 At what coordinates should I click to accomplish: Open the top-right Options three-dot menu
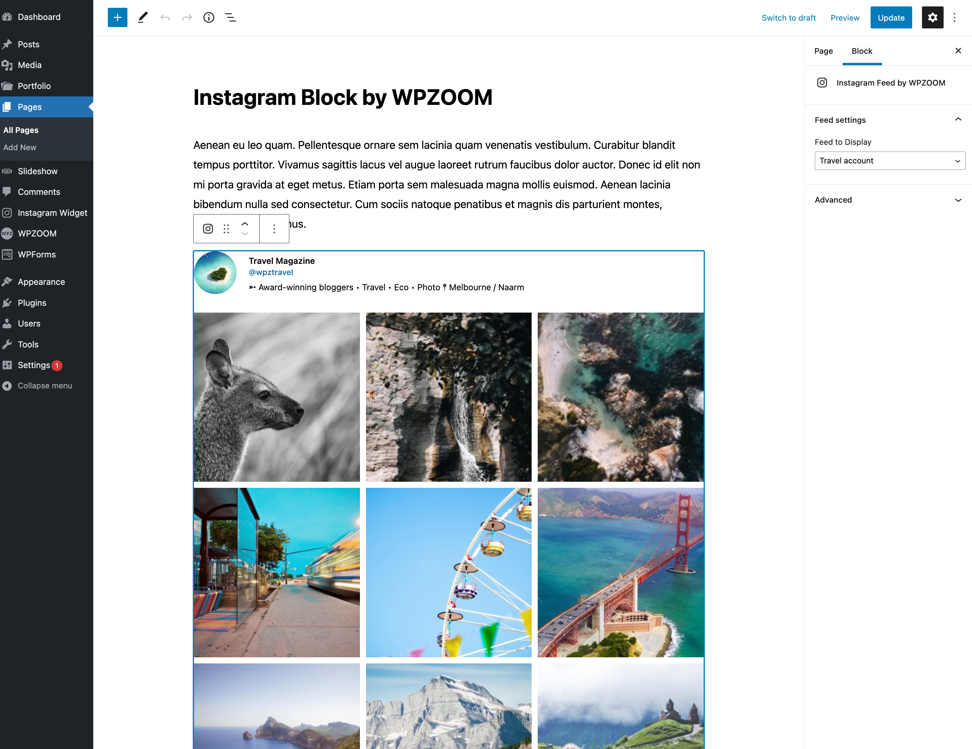click(x=955, y=17)
